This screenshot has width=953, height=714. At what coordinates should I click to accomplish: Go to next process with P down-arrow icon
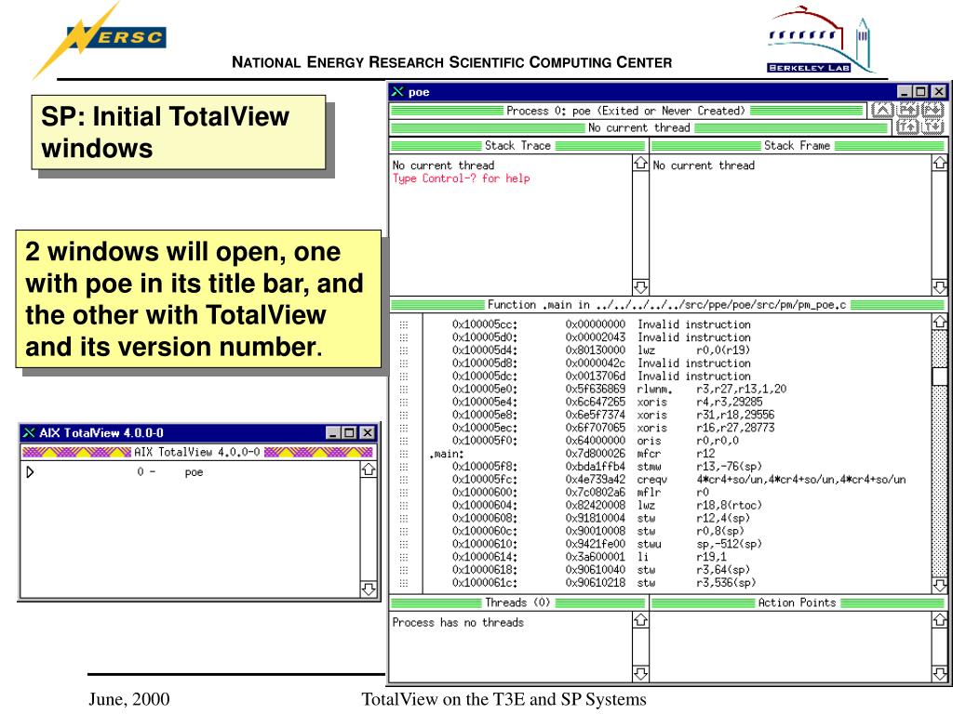[933, 110]
